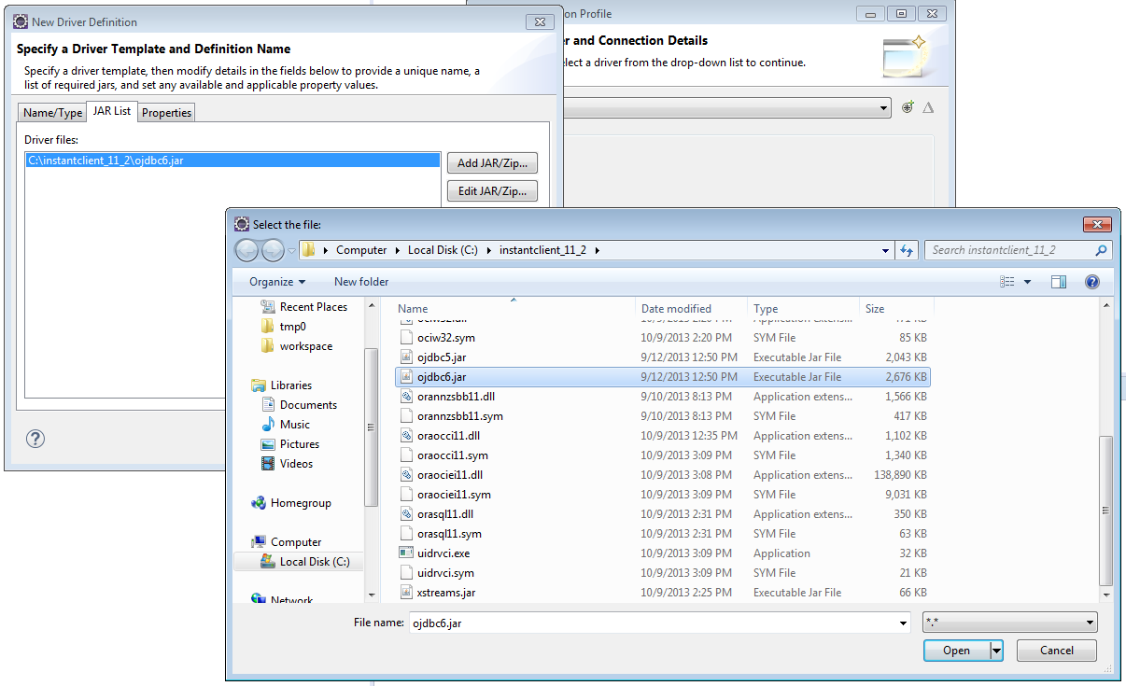
Task: Navigate back using the back arrow
Action: [246, 250]
